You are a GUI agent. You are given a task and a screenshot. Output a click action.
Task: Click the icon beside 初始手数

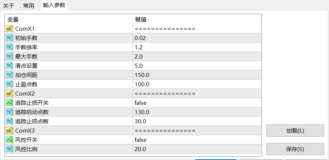[10, 38]
